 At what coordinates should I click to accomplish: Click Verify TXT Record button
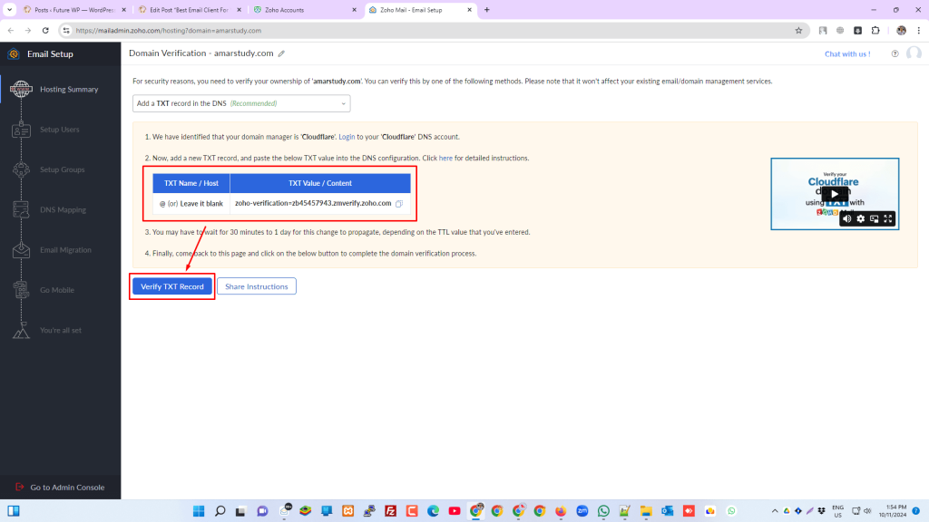coord(171,286)
